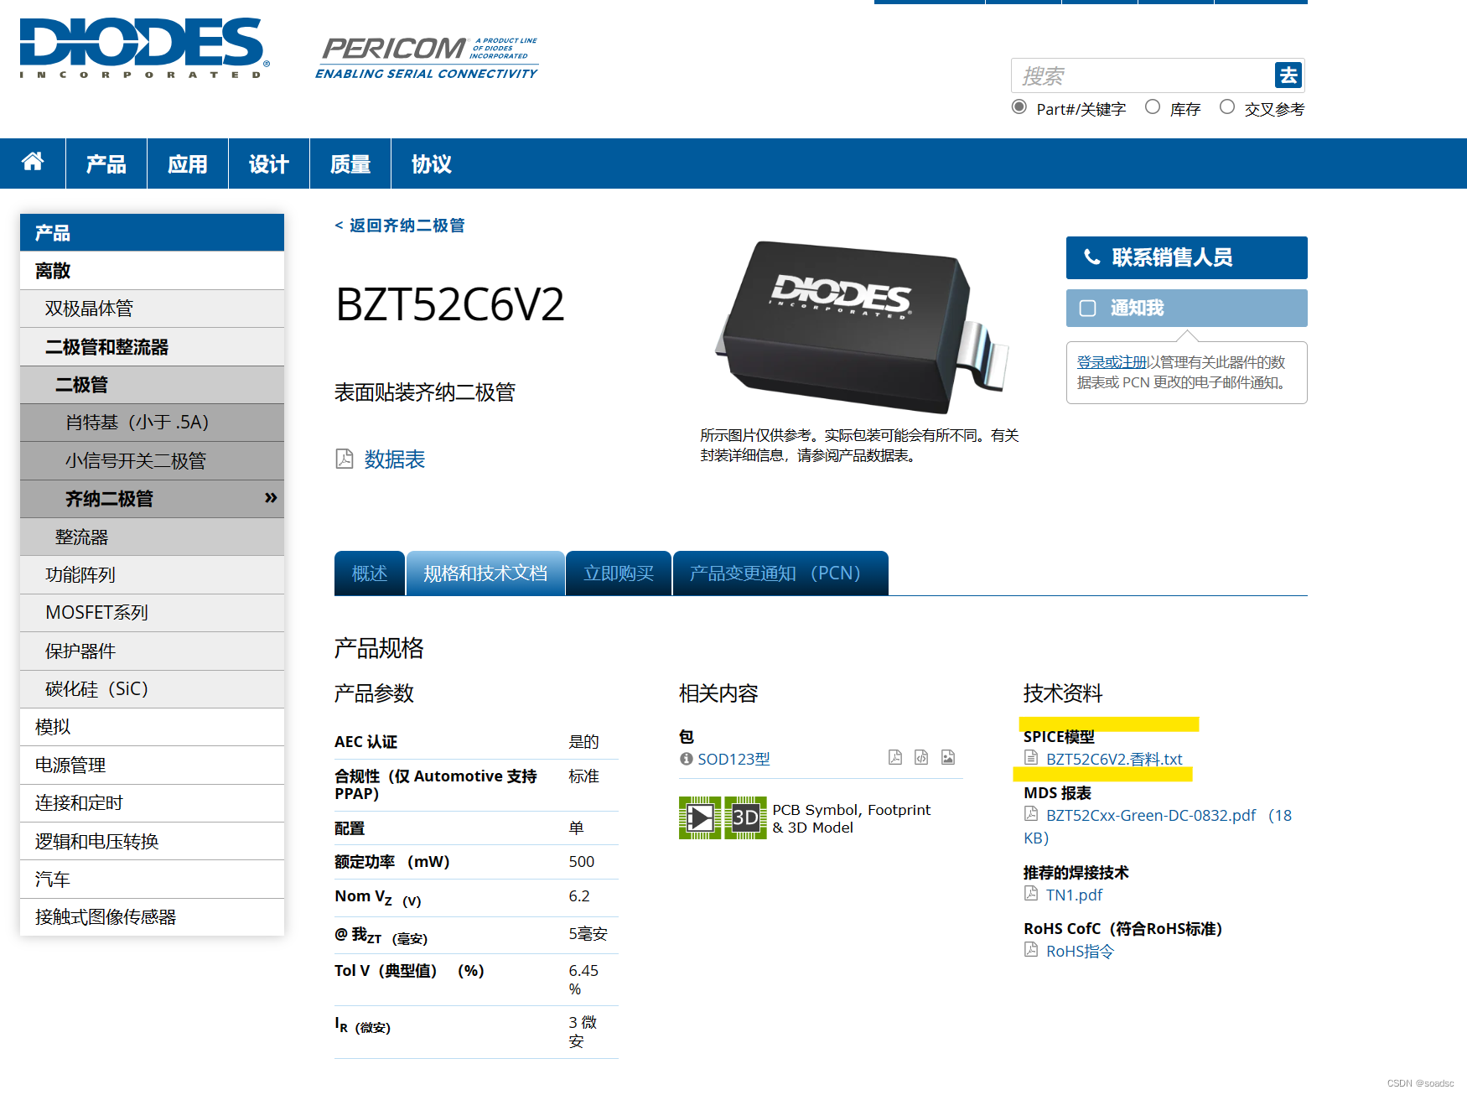The height and width of the screenshot is (1095, 1467).
Task: Select 小信号开关二极管 in the sidebar
Action: pyautogui.click(x=152, y=461)
